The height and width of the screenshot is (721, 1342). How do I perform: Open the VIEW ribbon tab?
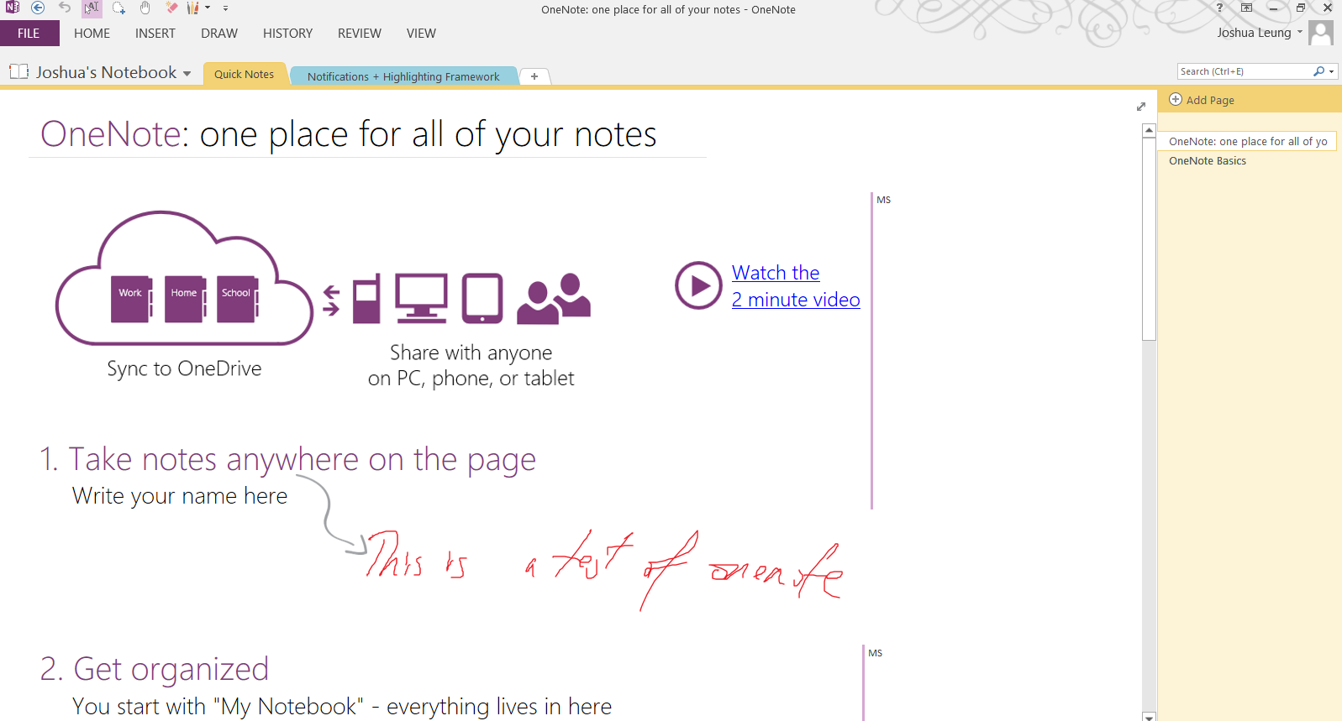click(x=421, y=34)
